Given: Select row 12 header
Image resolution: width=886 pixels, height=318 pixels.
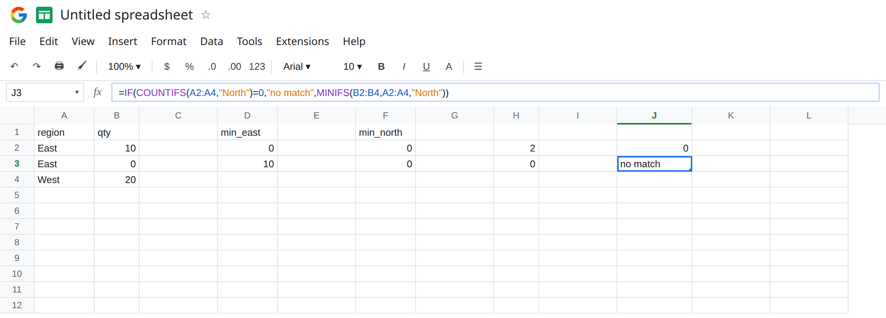Looking at the screenshot, I should click(17, 305).
